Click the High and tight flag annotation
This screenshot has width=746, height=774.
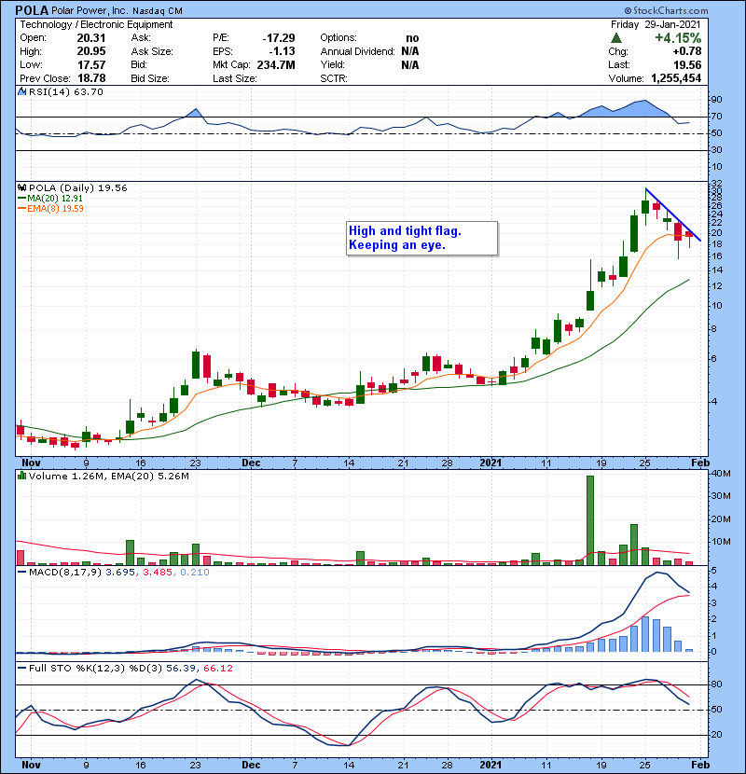(421, 238)
